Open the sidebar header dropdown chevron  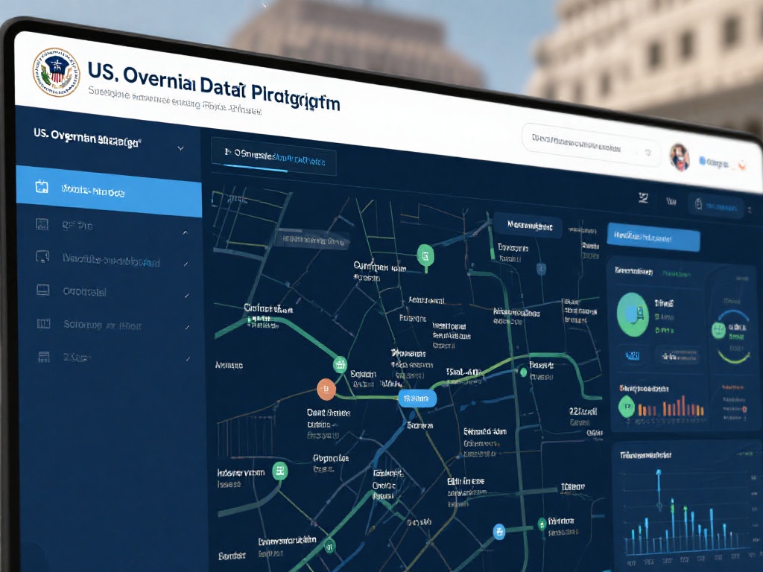point(180,148)
